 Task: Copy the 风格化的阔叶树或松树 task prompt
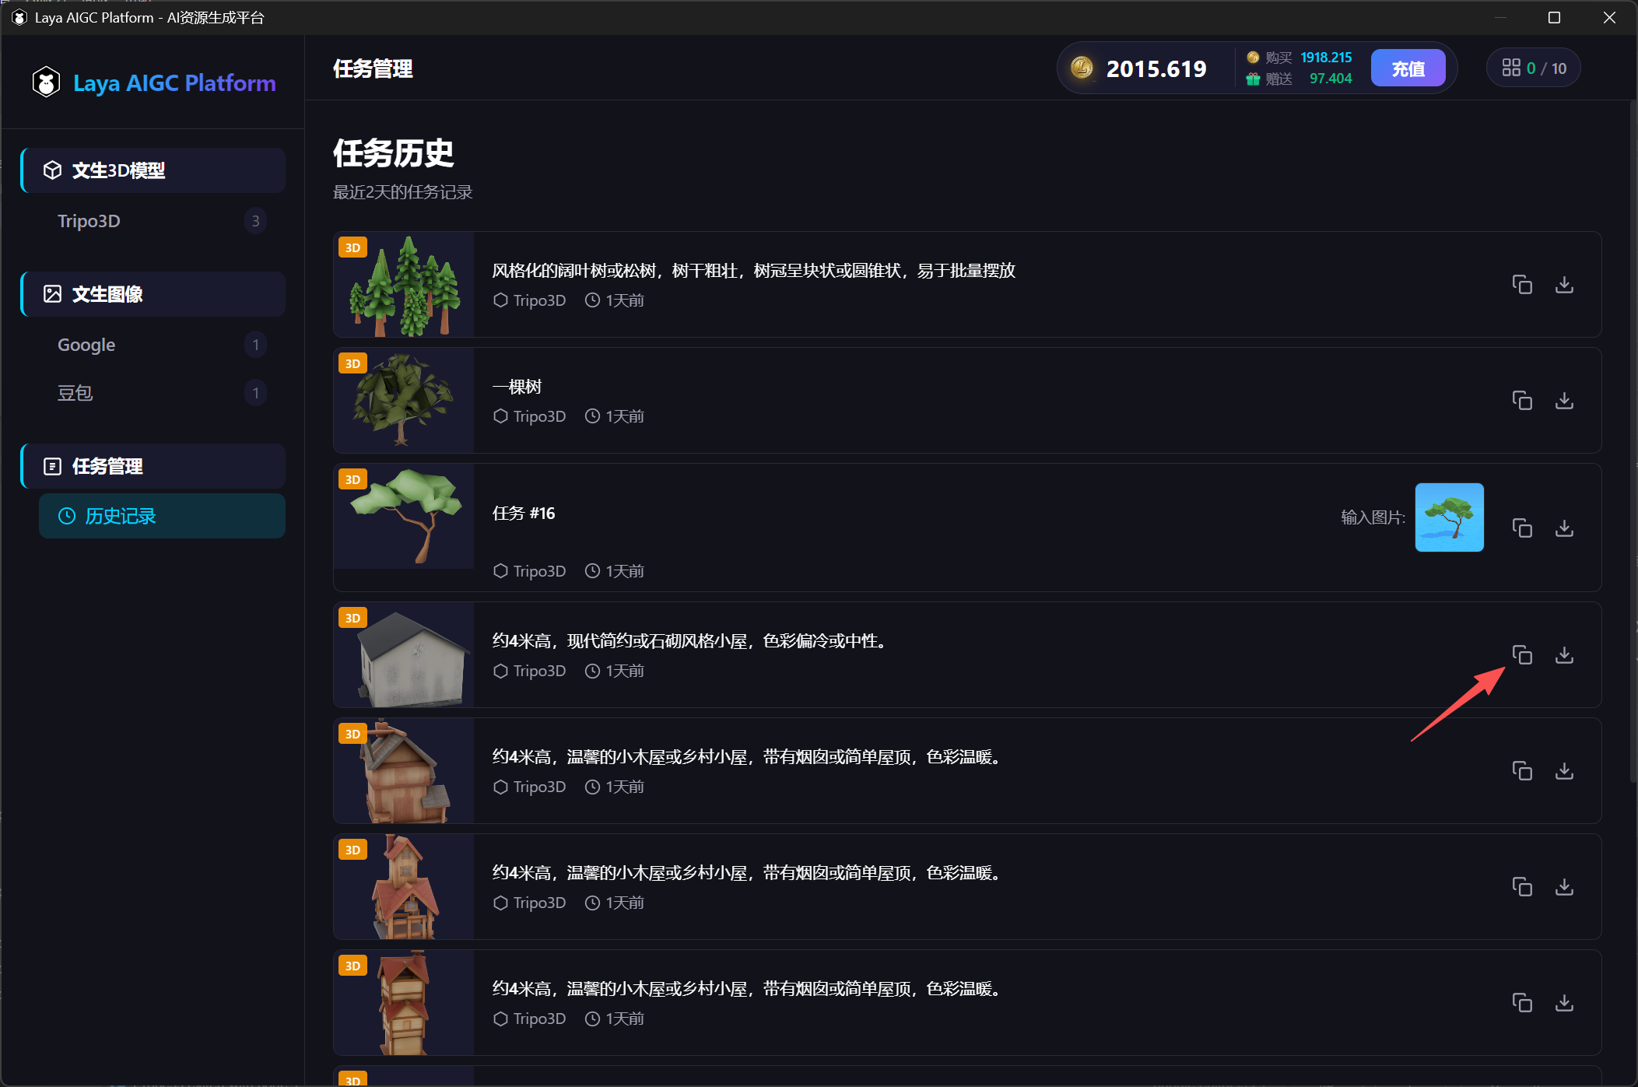(1522, 285)
